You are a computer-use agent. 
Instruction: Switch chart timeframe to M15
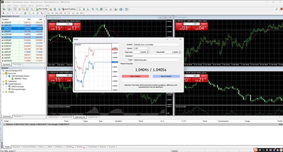coord(57,13)
